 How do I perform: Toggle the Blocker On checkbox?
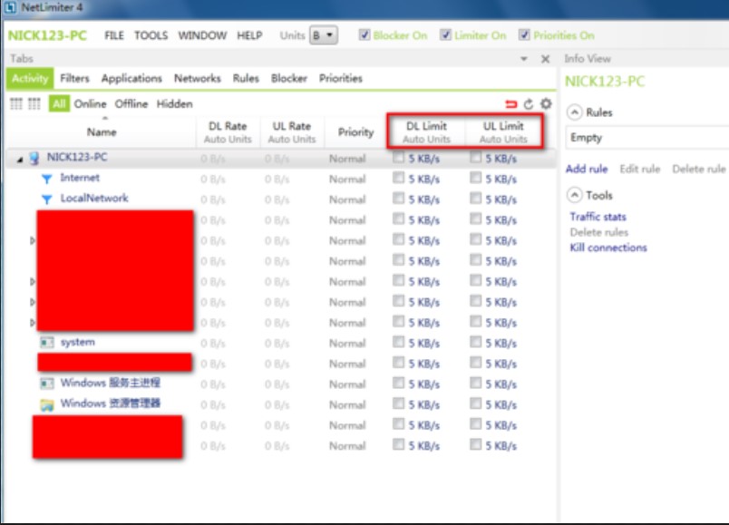[x=364, y=35]
